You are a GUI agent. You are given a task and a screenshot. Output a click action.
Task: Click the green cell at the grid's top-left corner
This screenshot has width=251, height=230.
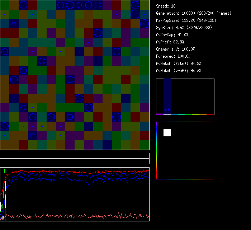[x=5, y=5]
